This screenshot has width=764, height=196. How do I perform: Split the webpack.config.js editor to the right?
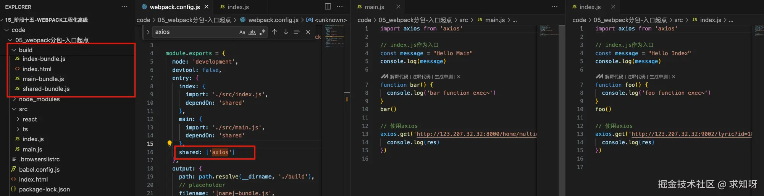(328, 6)
